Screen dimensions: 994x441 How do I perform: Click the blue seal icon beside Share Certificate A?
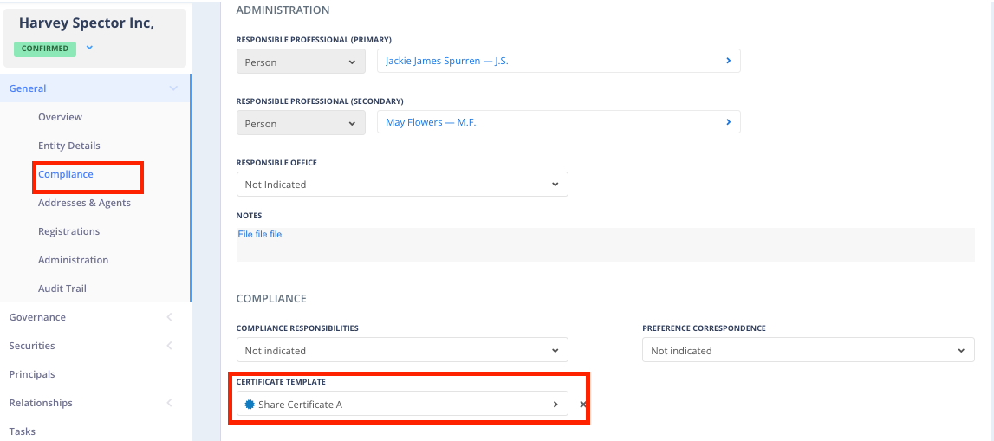point(250,405)
